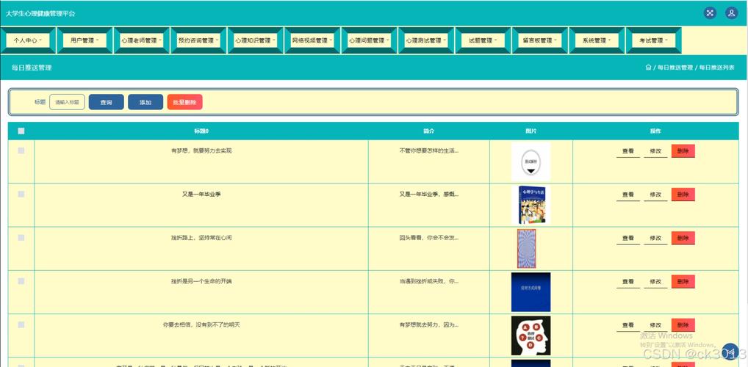Click 删除 for 挫折路上，坚持常在心间 row
The width and height of the screenshot is (748, 367).
683,239
